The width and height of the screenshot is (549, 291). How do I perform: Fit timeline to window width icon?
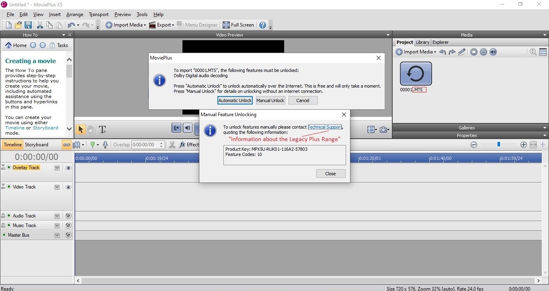coord(533,145)
